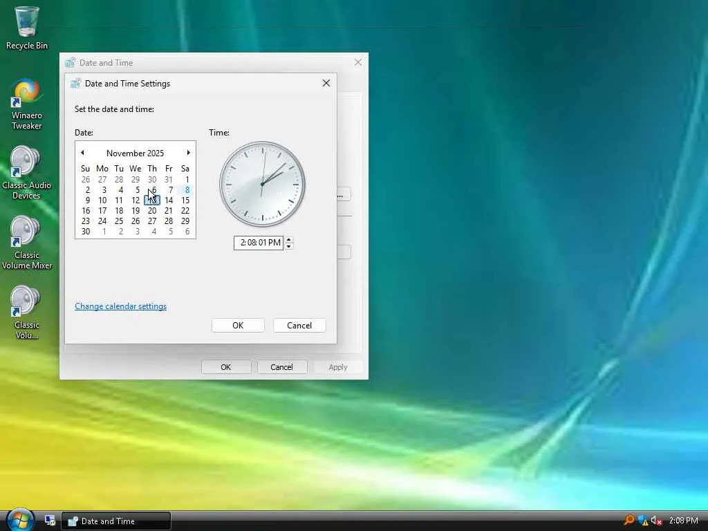Select November 15 in the calendar
The image size is (708, 531).
(185, 201)
